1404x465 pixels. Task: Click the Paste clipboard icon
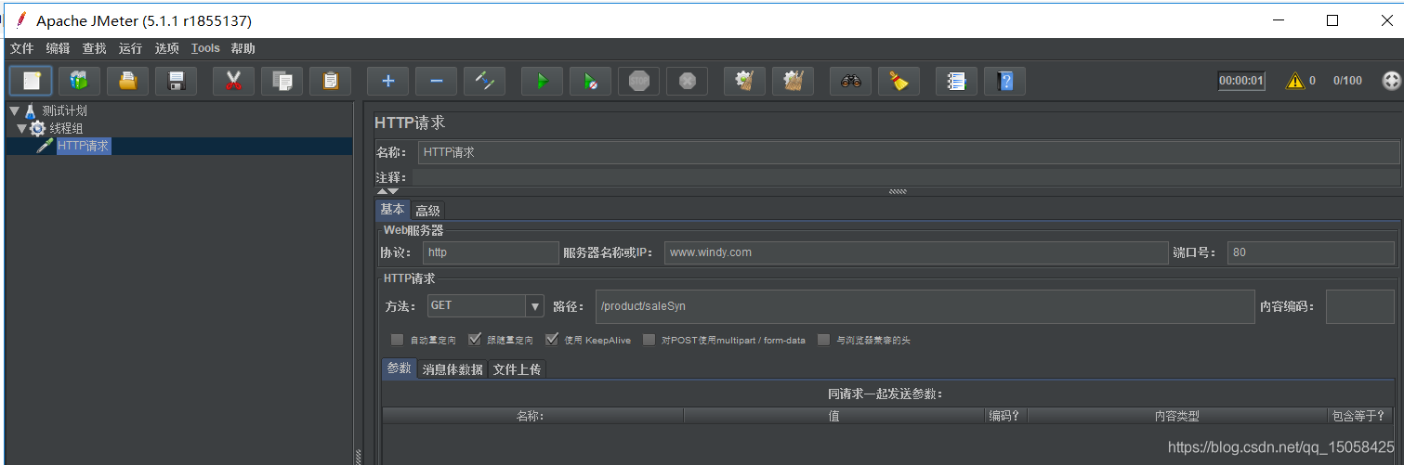coord(330,81)
